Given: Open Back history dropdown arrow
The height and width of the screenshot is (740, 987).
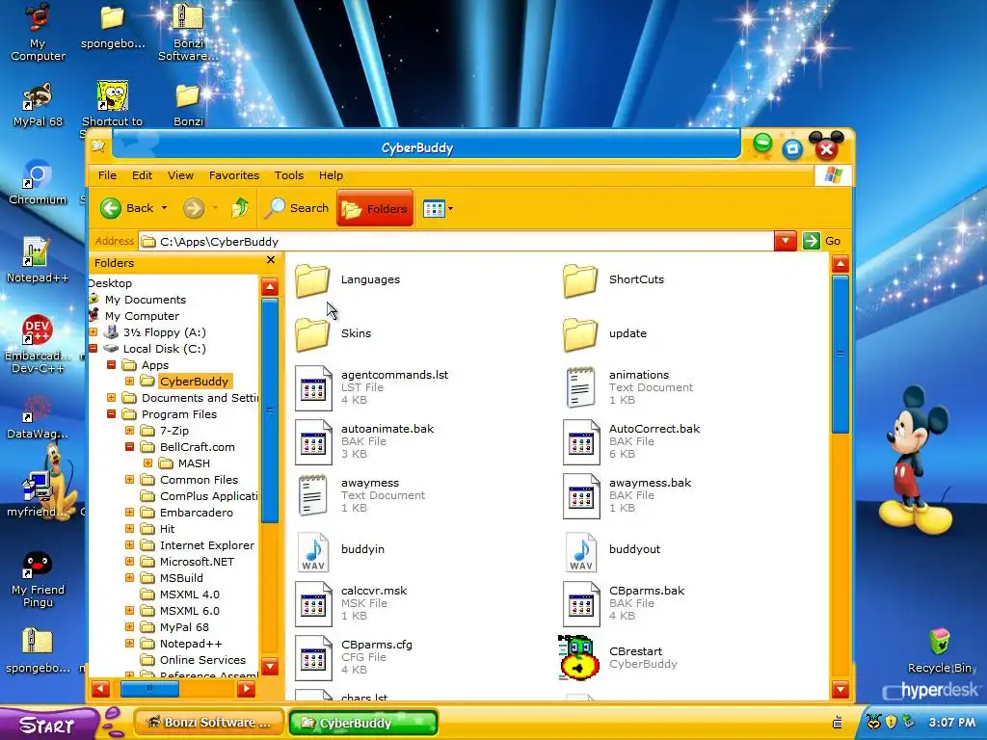Looking at the screenshot, I should (x=164, y=208).
